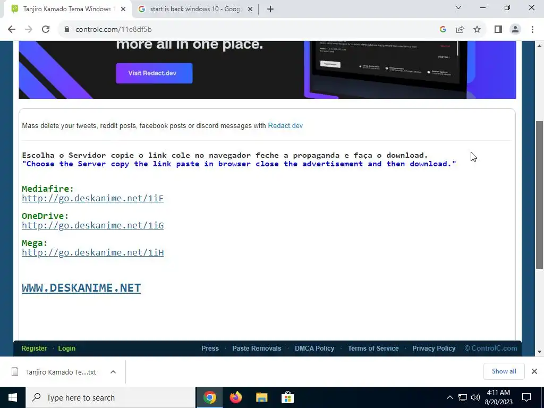Close the Tanjiro Kamado Tema tab

(123, 10)
